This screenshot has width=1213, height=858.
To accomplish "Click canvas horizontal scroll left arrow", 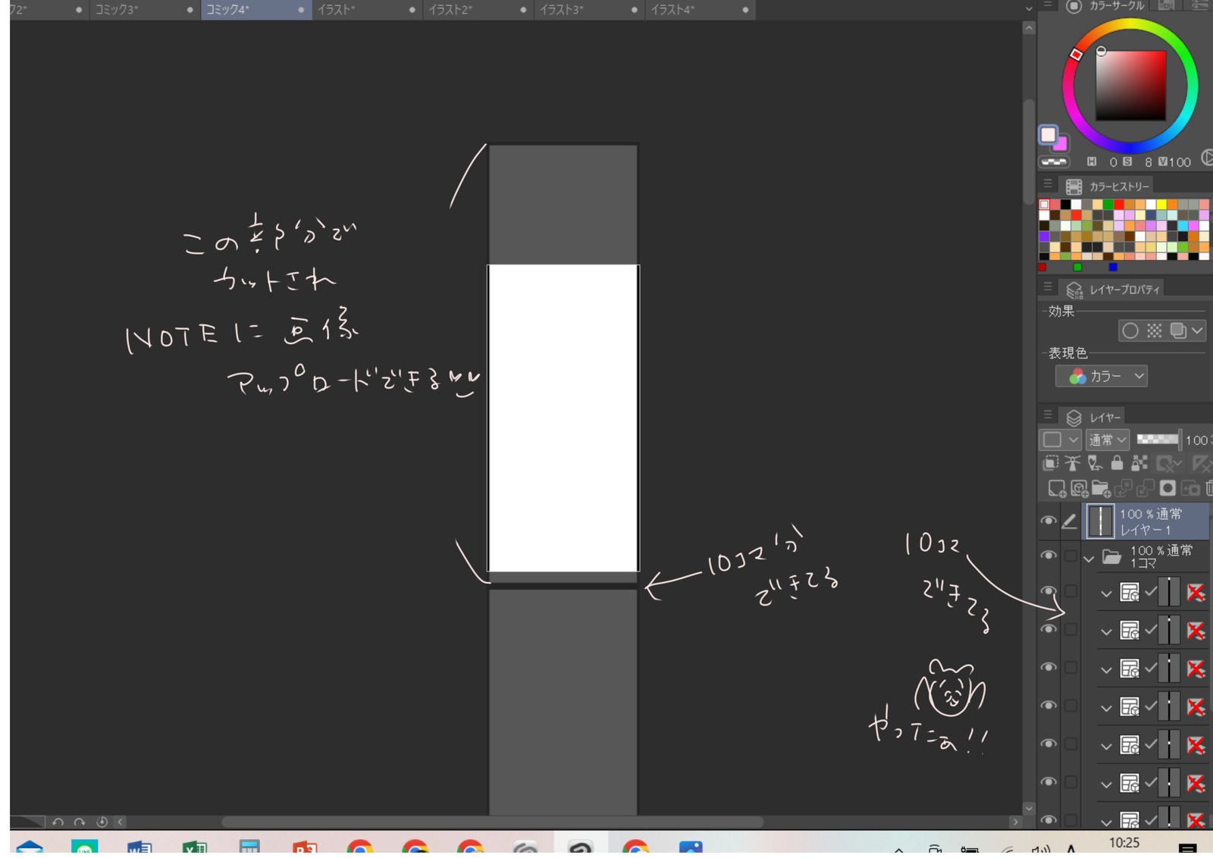I will click(x=121, y=822).
